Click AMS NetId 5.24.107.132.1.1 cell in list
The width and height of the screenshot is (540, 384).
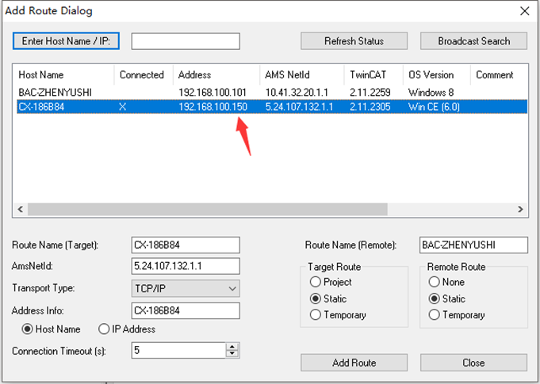pyautogui.click(x=299, y=107)
